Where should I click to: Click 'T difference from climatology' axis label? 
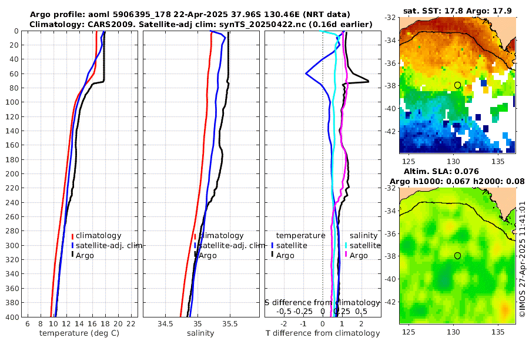tap(323, 333)
